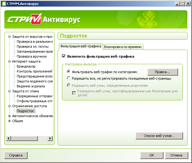Click Ограничение доступа category label
This screenshot has height=163, width=192.
pos(29,106)
